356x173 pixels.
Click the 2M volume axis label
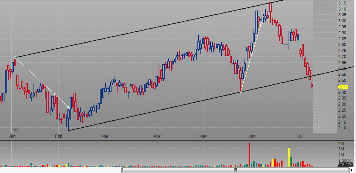[x=341, y=155]
